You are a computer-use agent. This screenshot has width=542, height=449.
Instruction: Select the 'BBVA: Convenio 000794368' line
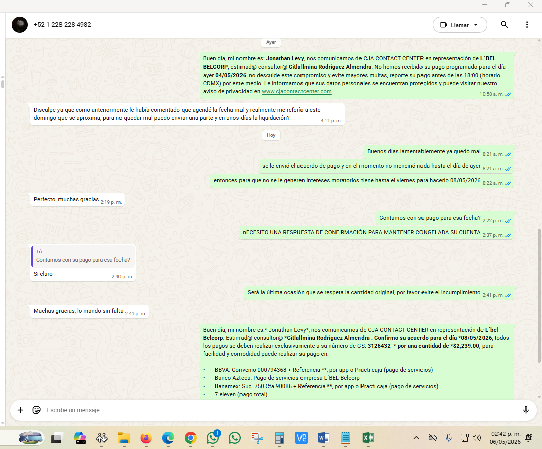point(324,370)
